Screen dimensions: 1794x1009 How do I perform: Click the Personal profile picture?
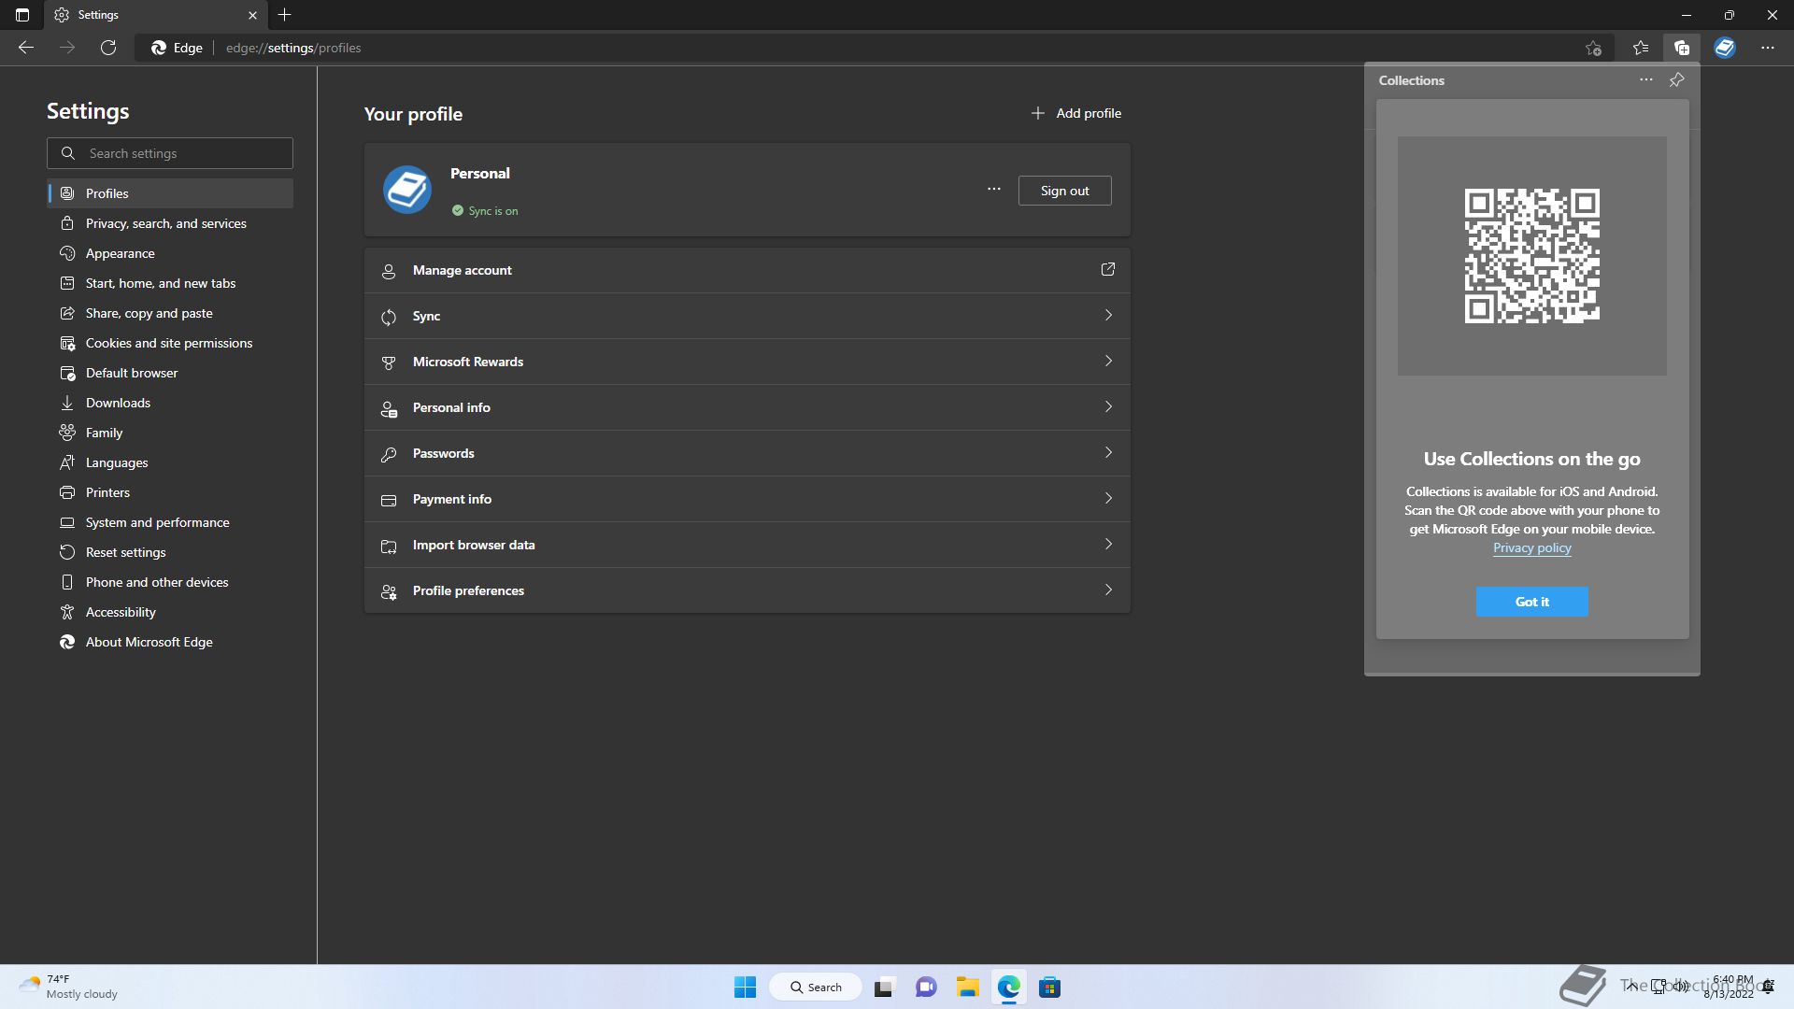coord(407,190)
